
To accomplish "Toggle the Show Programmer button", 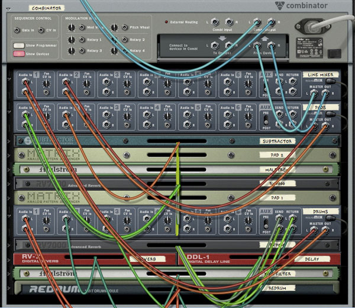I will click(x=19, y=46).
